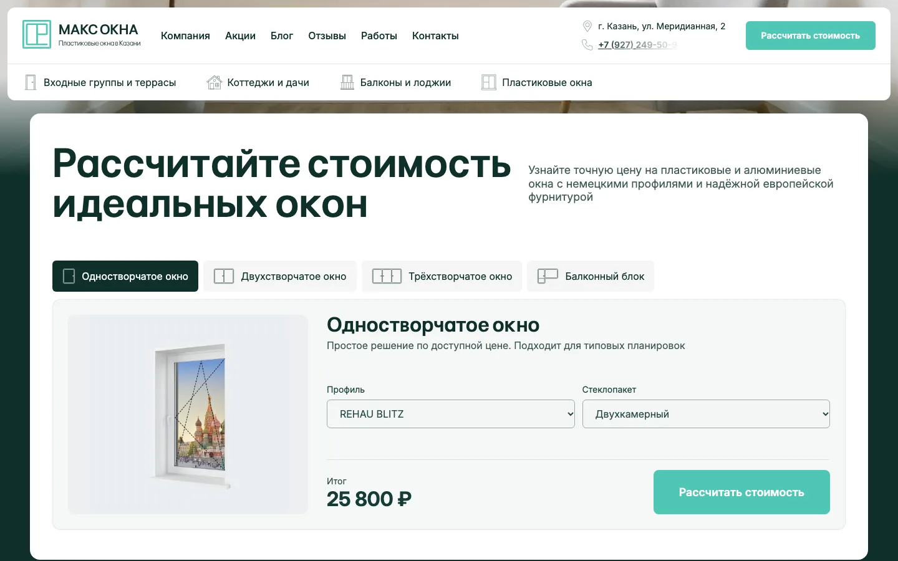The width and height of the screenshot is (898, 561).
Task: Click the heading Рассчитайте стоимость идеальных окон
Action: coord(282,184)
